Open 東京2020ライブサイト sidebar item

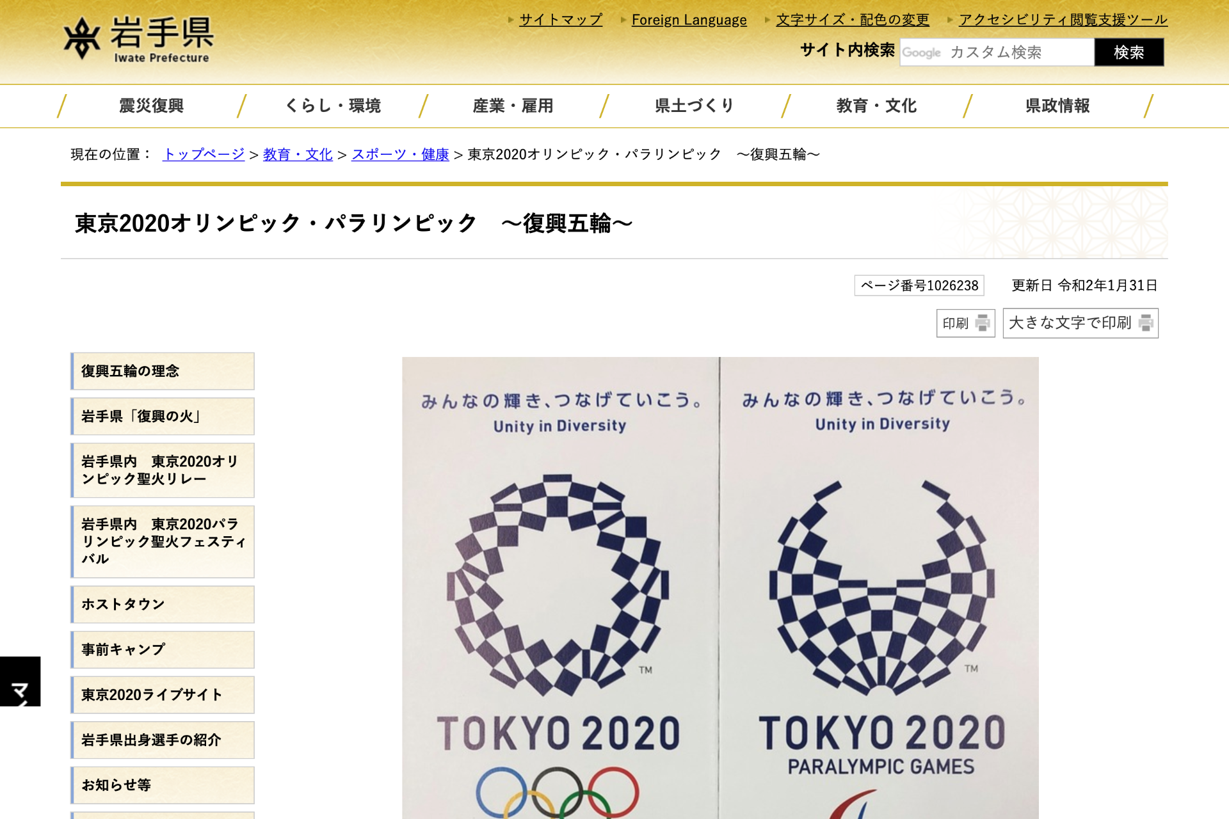pos(163,695)
